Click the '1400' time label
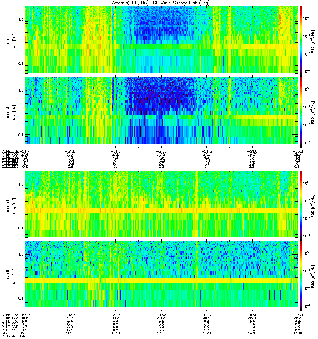 pyautogui.click(x=298, y=333)
